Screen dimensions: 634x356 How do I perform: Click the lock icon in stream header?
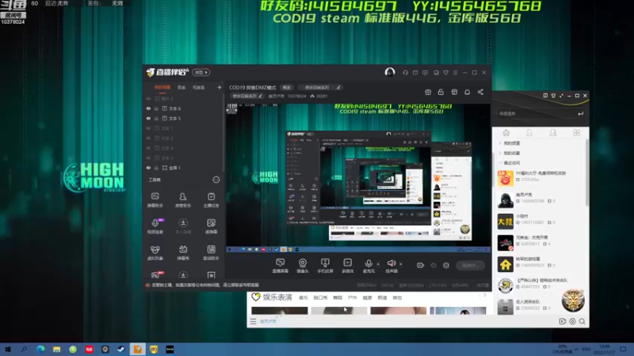[441, 92]
